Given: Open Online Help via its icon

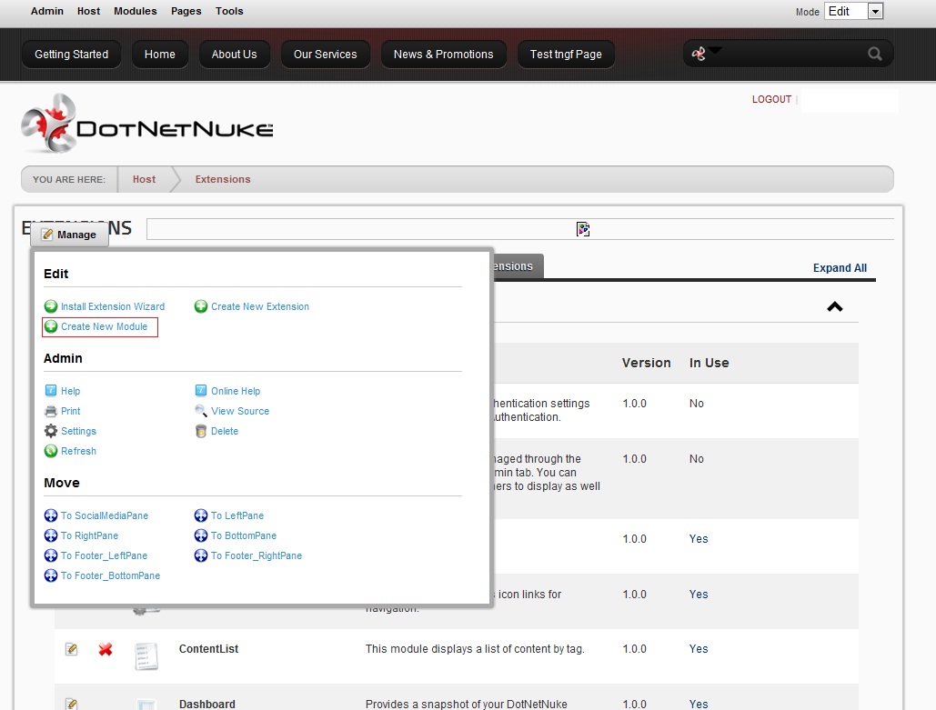Looking at the screenshot, I should pos(200,390).
